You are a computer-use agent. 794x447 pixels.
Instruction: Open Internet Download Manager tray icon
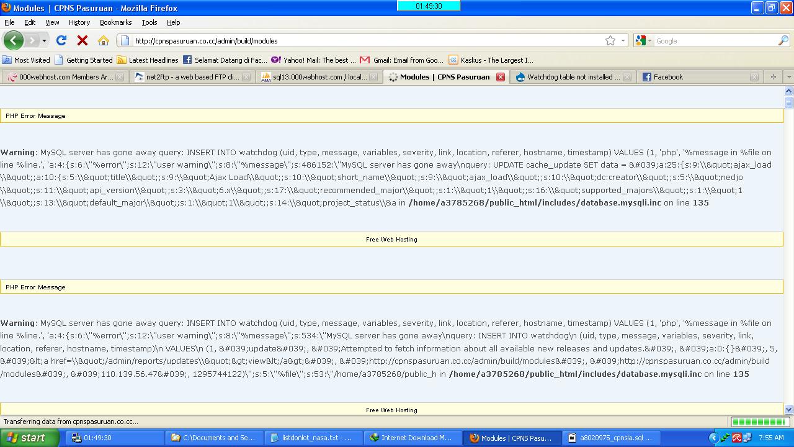pos(726,438)
